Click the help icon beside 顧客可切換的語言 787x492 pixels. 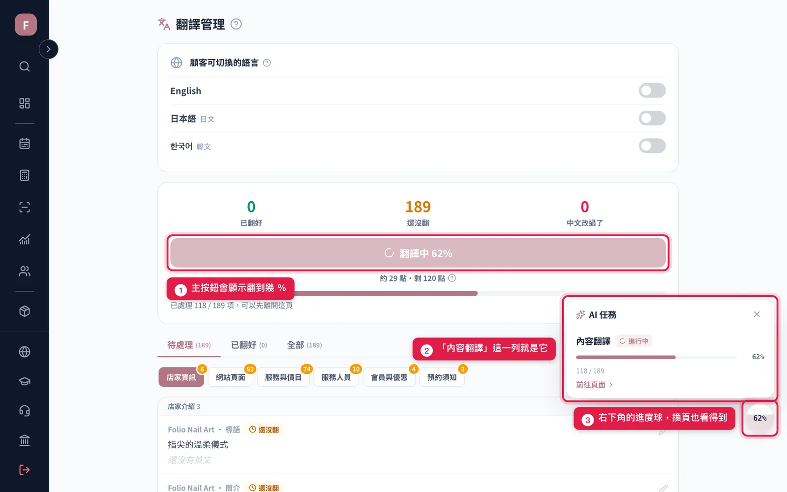click(267, 63)
